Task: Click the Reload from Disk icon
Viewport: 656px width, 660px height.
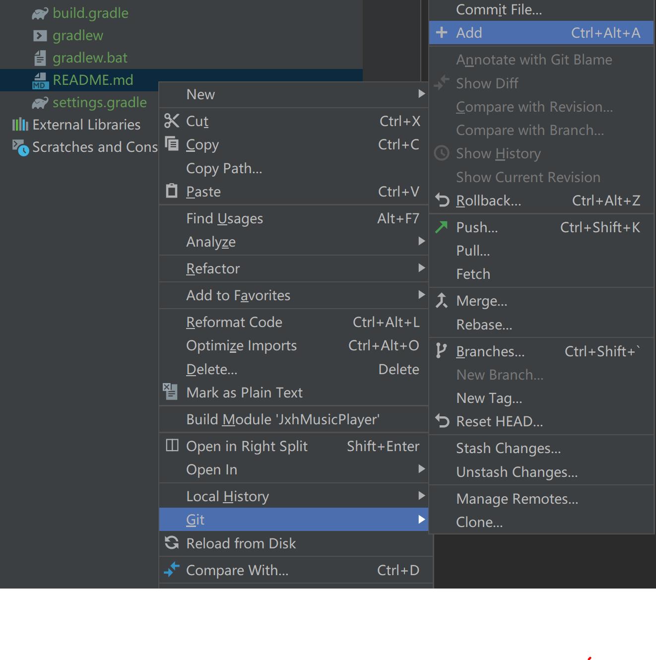Action: (172, 542)
